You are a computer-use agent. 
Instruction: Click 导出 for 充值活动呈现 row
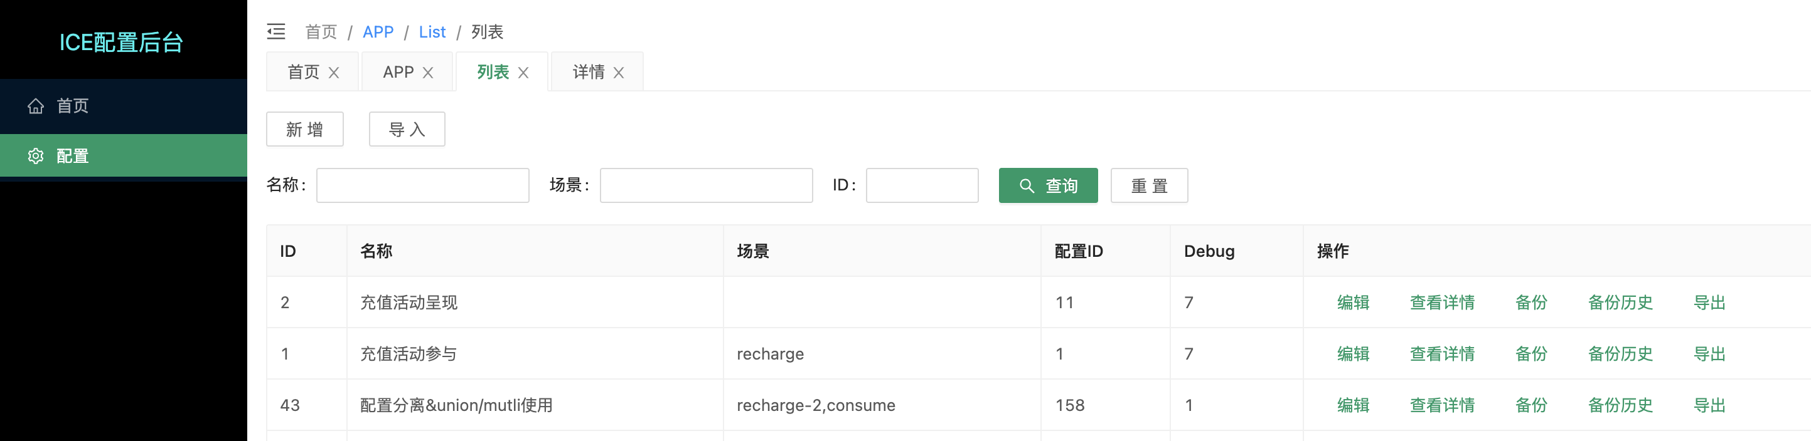(1710, 303)
